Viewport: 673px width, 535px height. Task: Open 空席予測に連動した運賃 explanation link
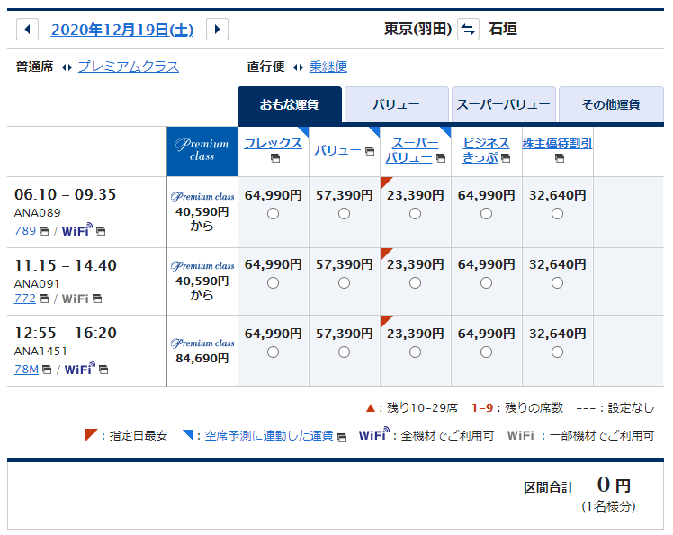coord(269,436)
